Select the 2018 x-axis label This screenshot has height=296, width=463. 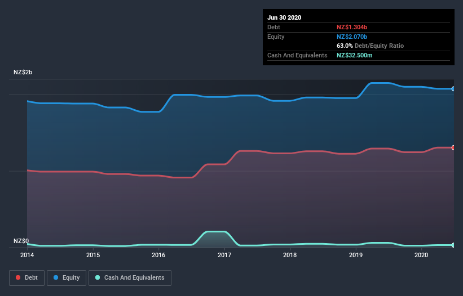(290, 255)
